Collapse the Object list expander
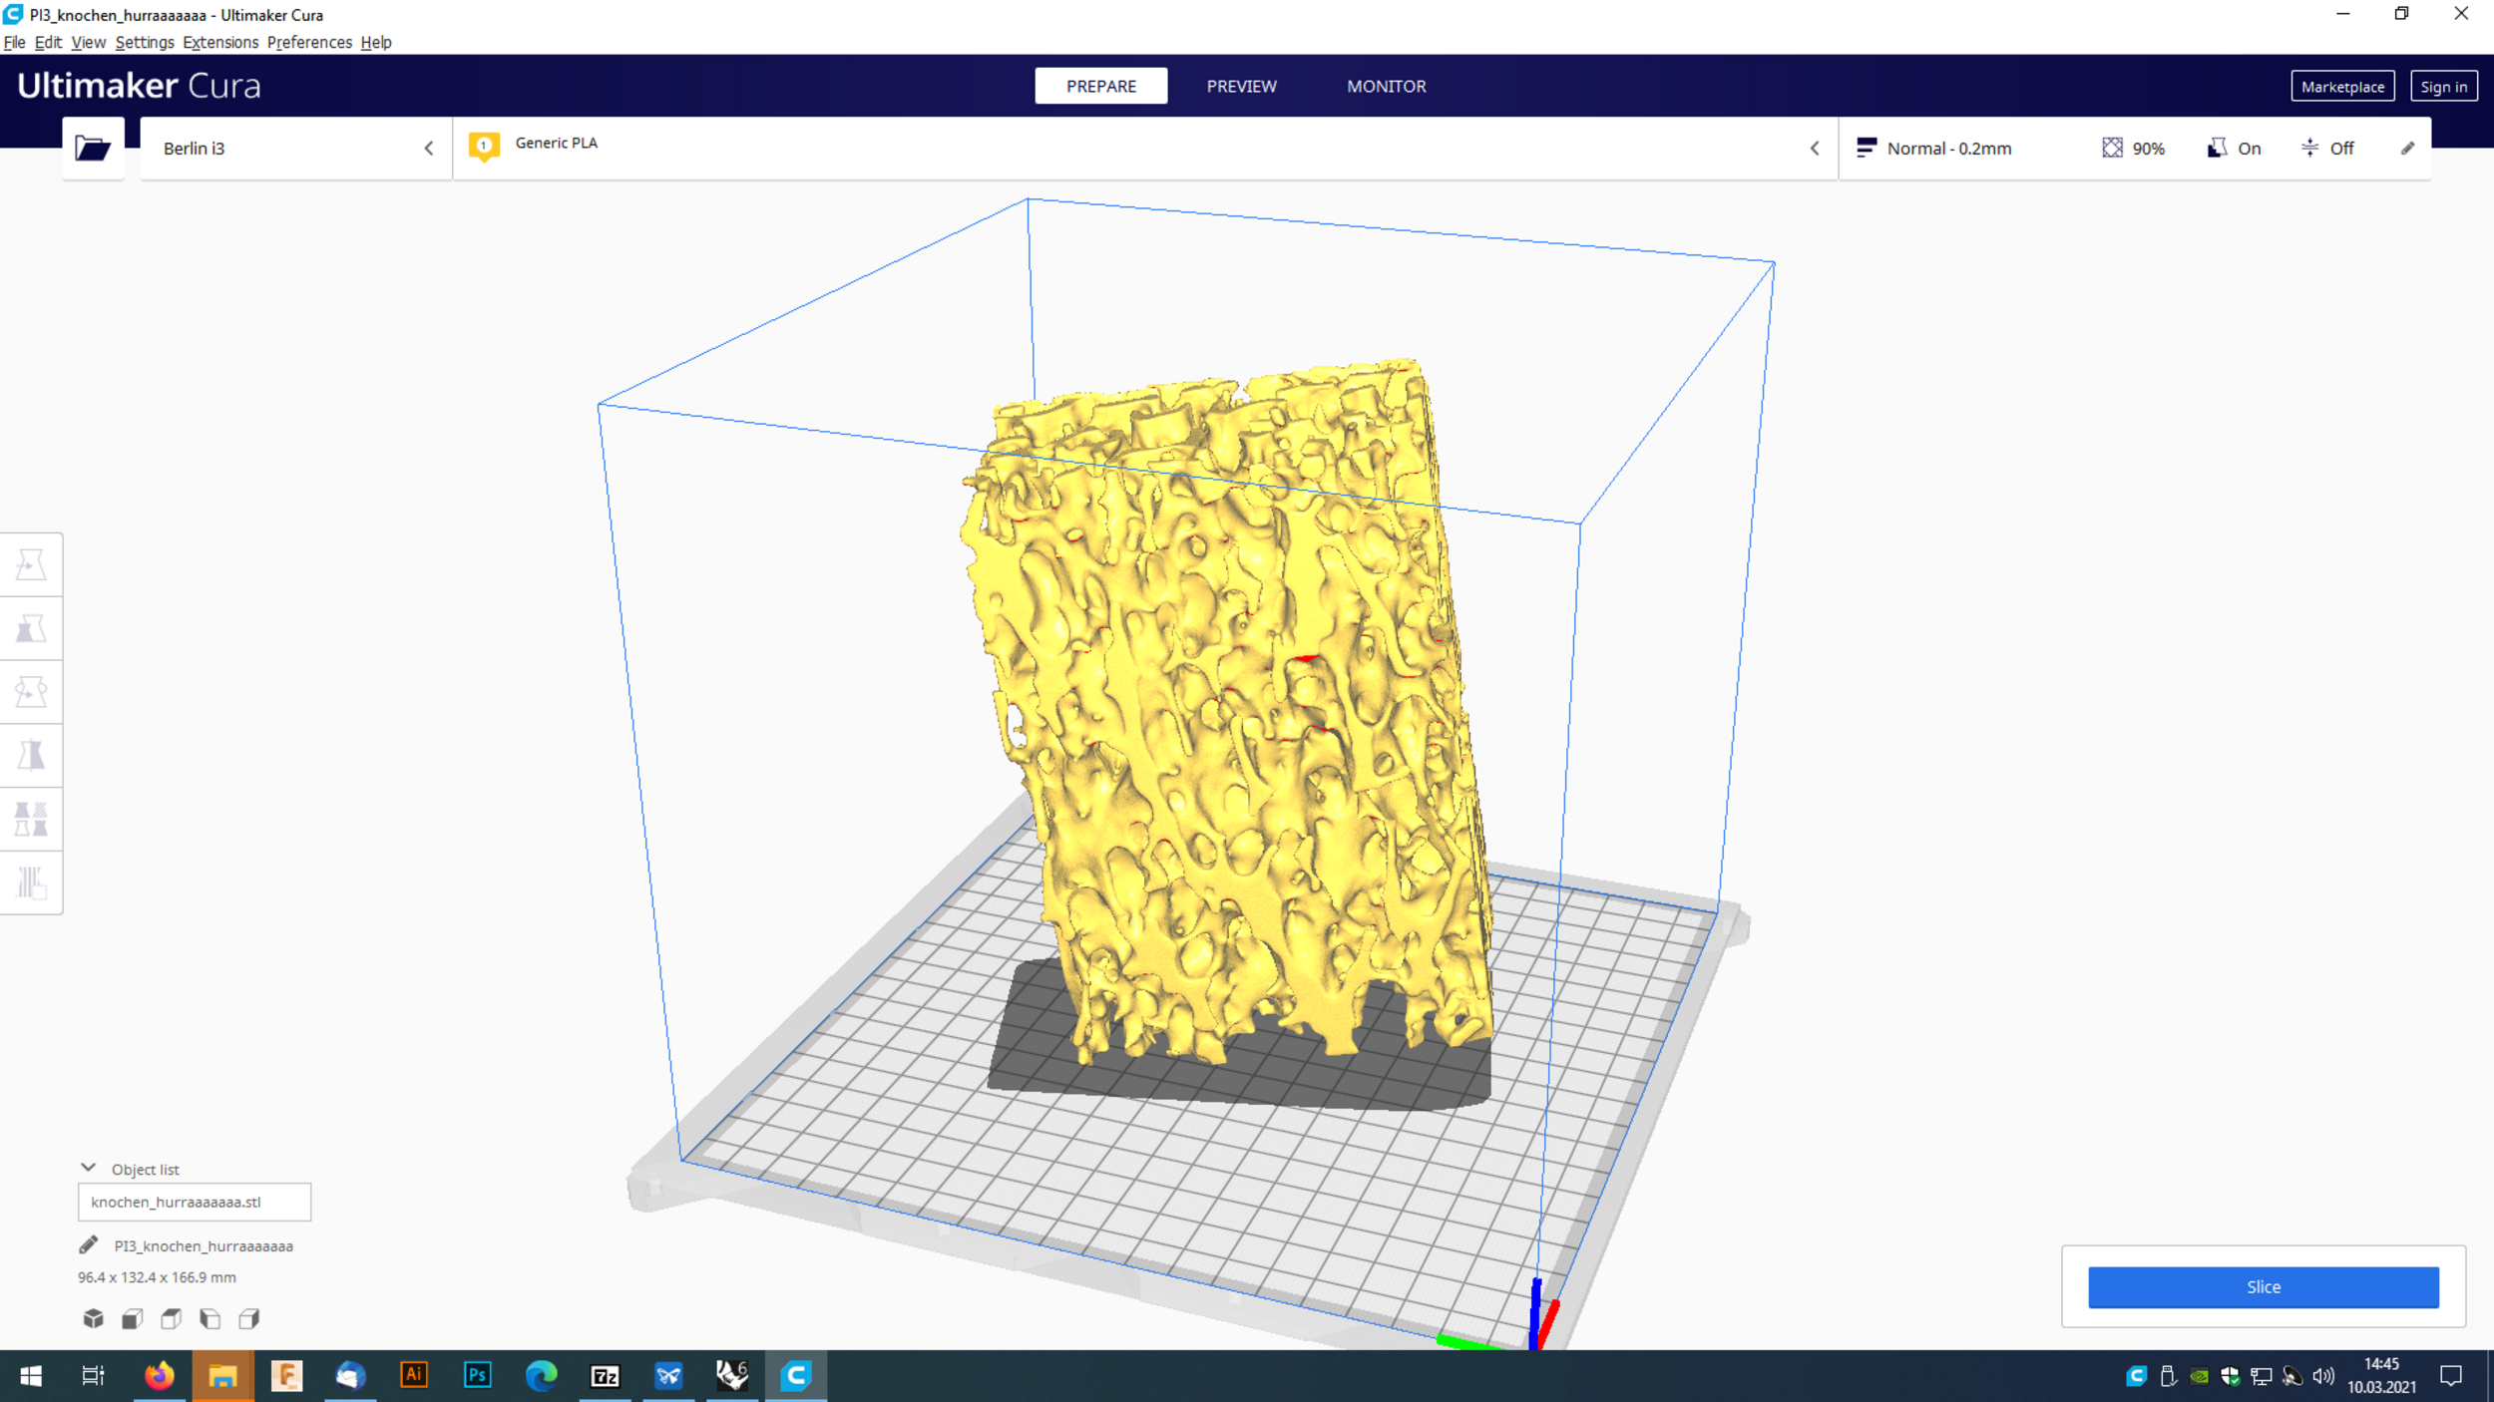Screen dimensions: 2494x1402 [88, 1168]
